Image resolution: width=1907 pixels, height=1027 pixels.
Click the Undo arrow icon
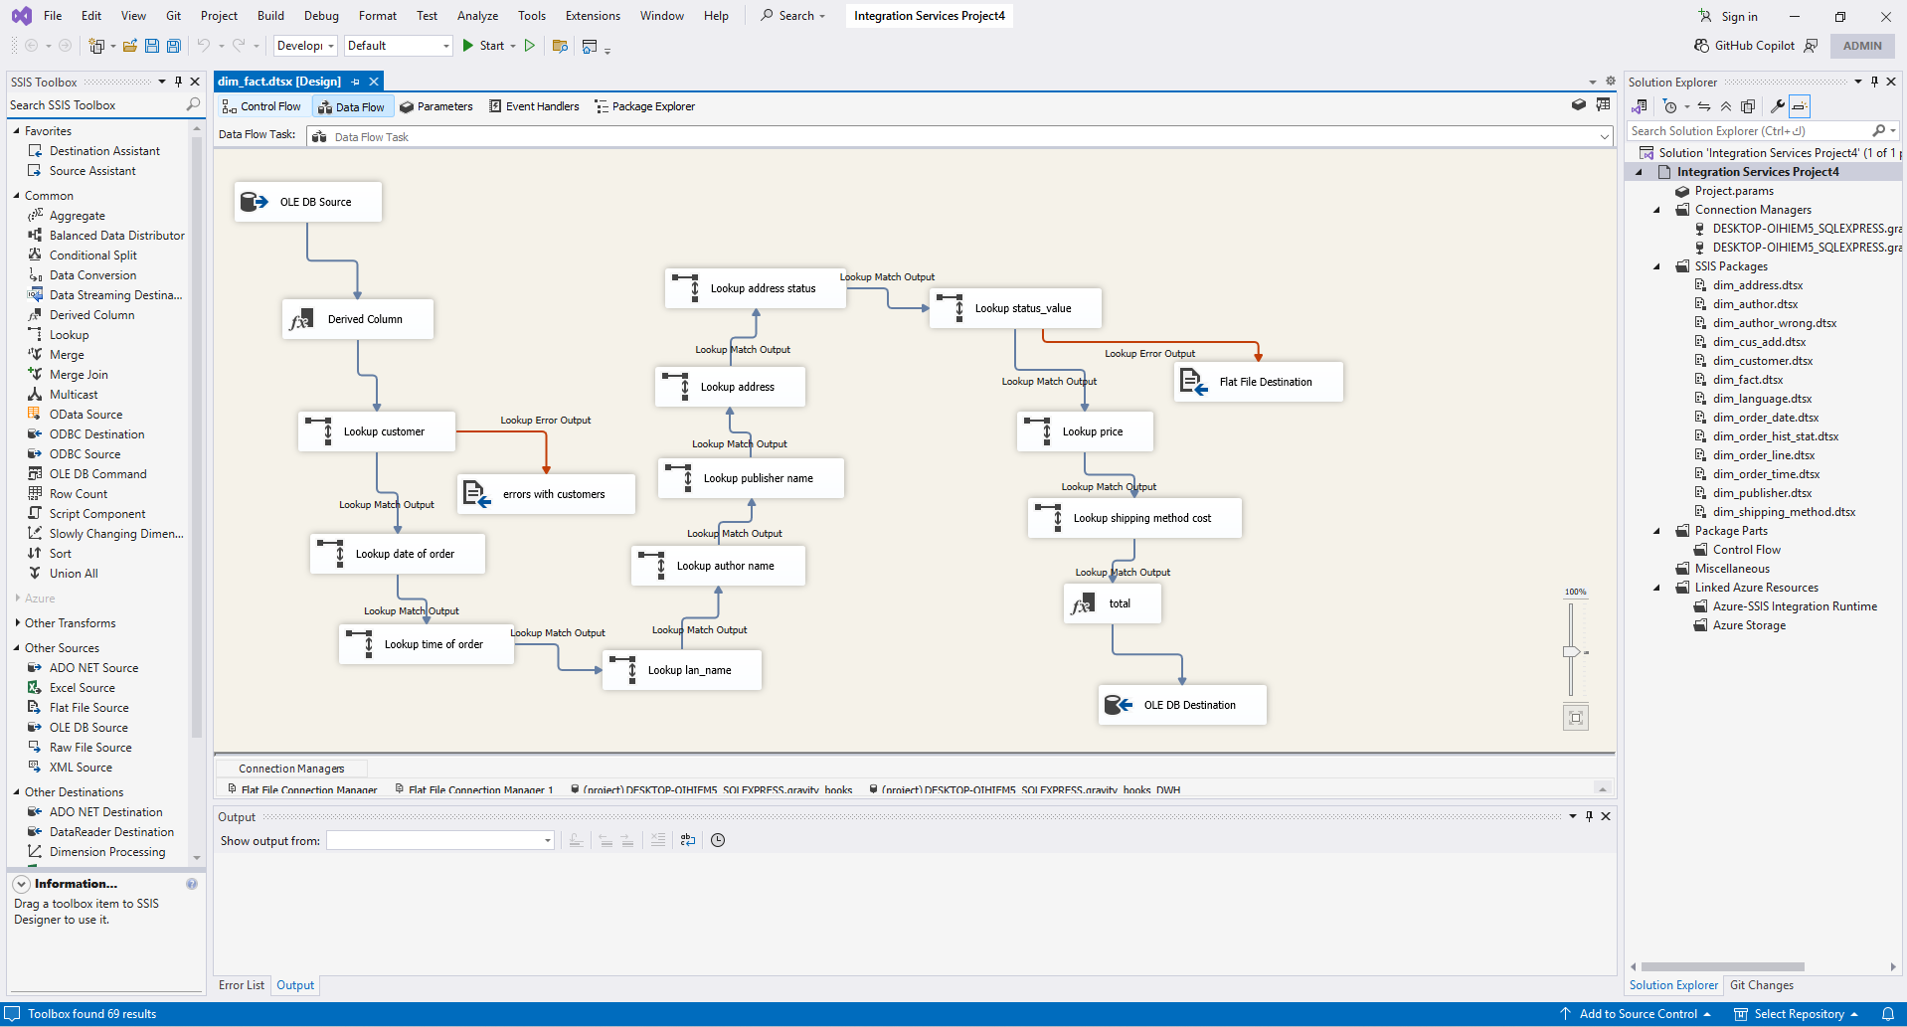coord(204,46)
